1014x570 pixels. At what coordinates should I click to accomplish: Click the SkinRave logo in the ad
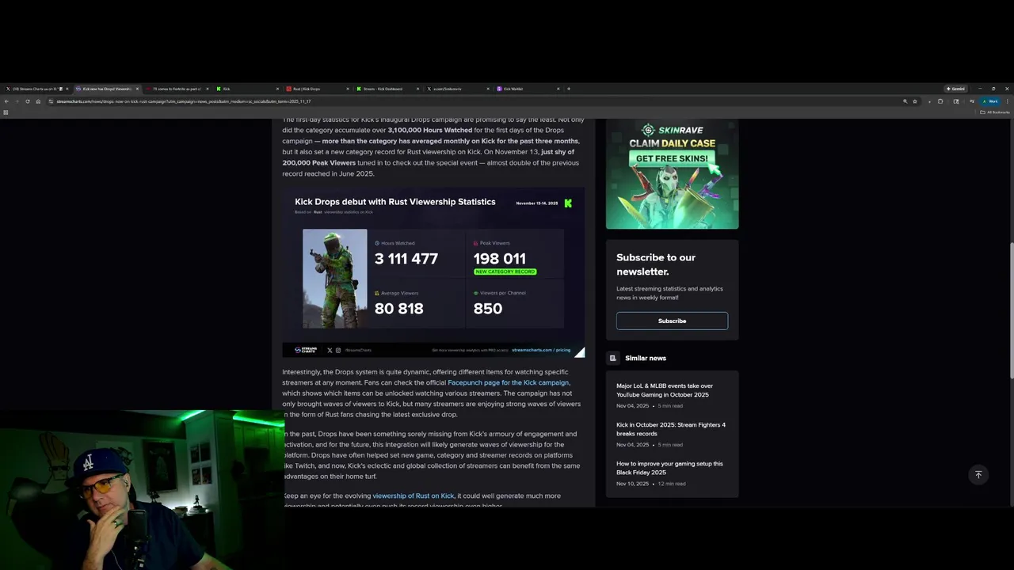(672, 130)
